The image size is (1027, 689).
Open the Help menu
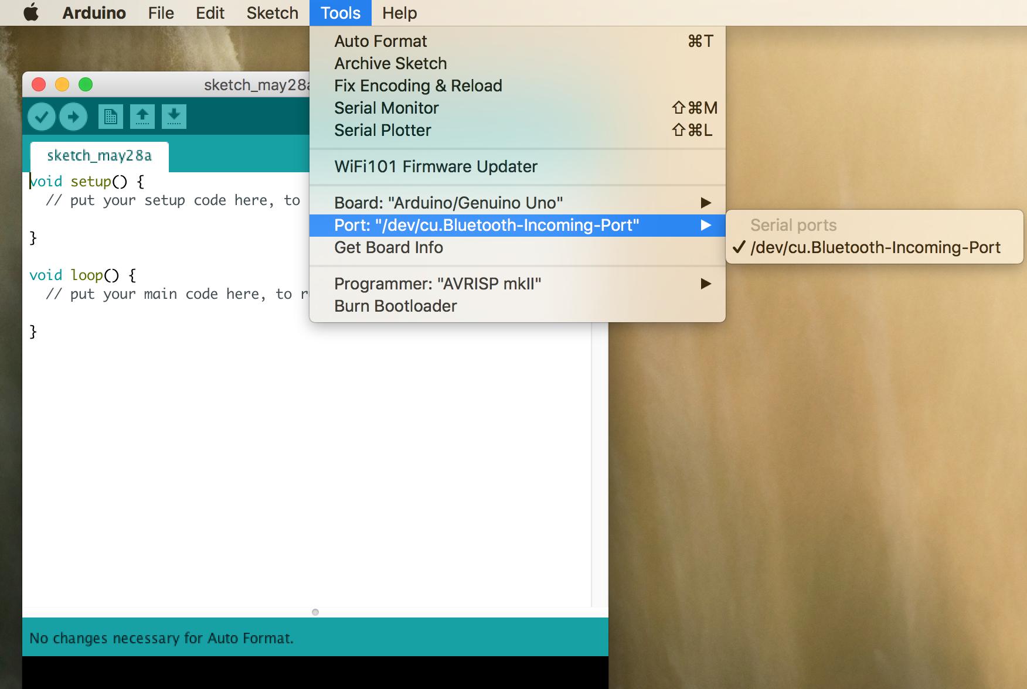[399, 13]
